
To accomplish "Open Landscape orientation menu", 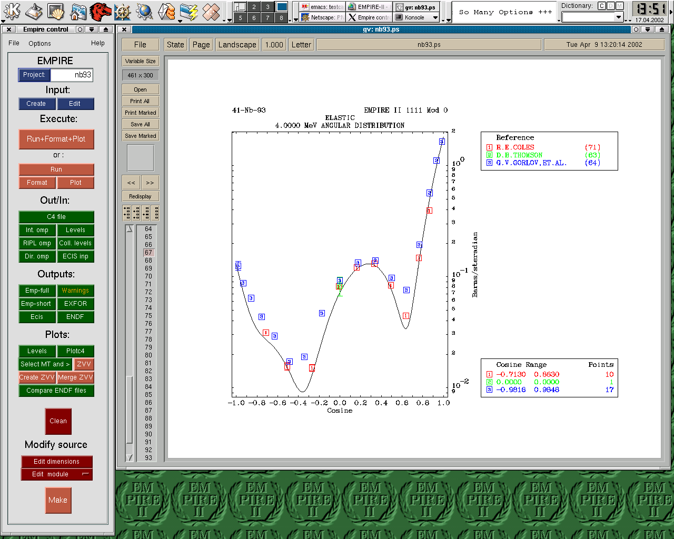I will 237,45.
